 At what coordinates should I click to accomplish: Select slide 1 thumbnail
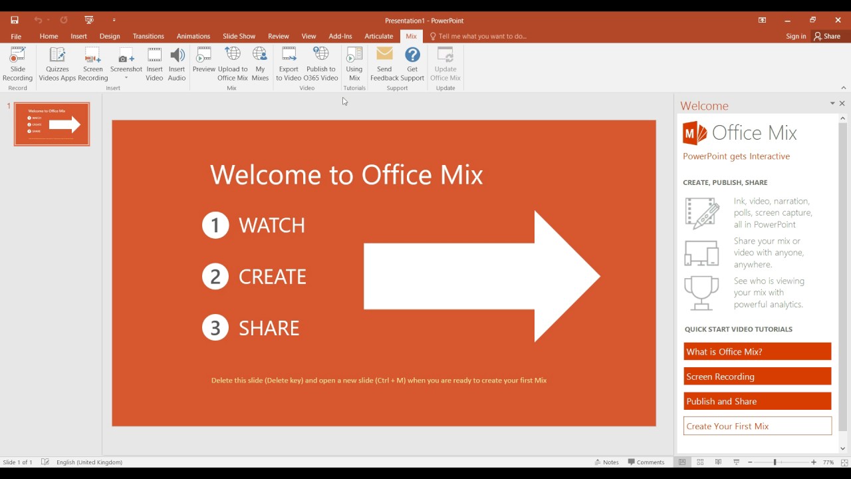click(x=52, y=124)
